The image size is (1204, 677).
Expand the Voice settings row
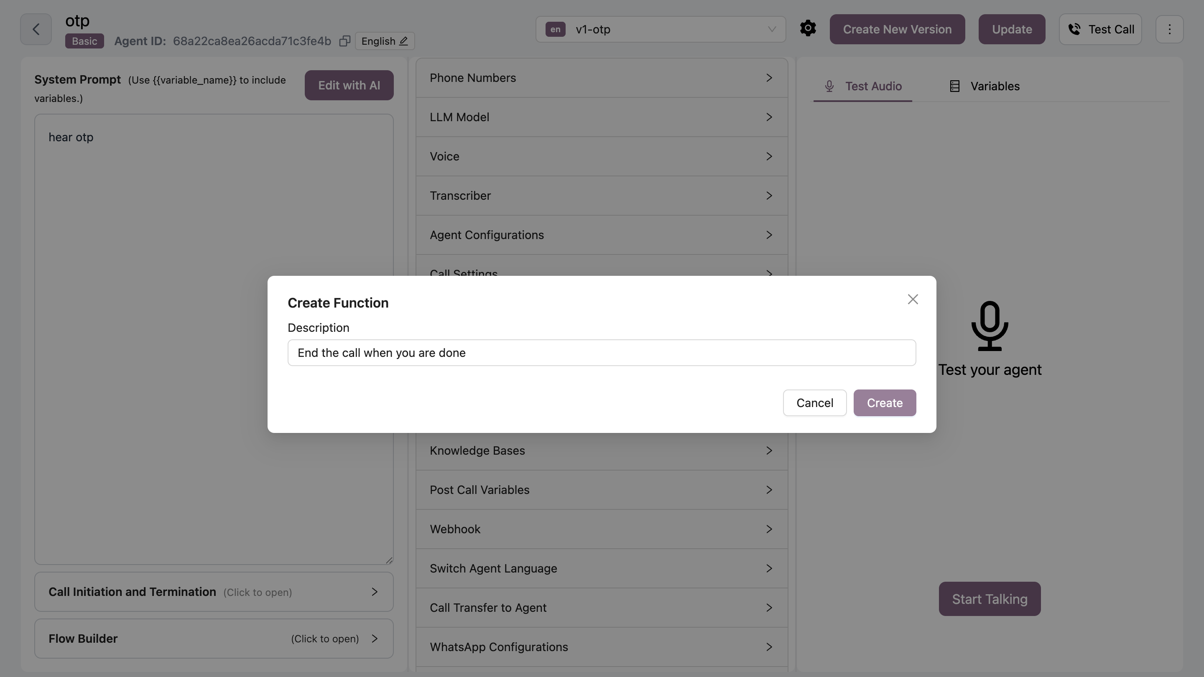601,157
